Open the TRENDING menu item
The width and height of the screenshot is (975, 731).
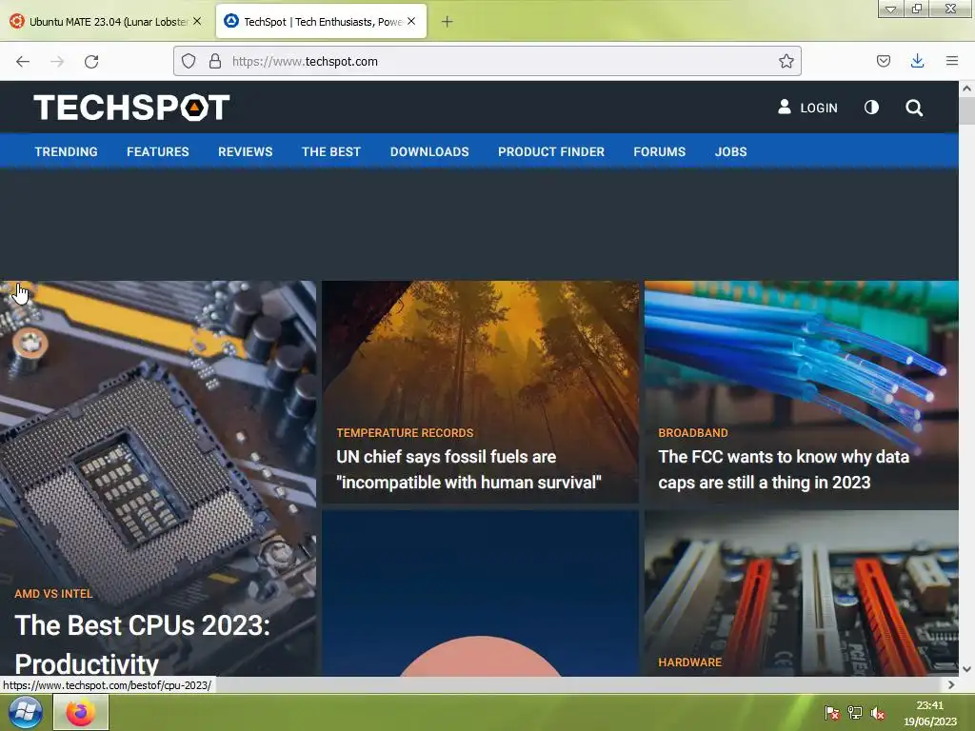coord(66,151)
